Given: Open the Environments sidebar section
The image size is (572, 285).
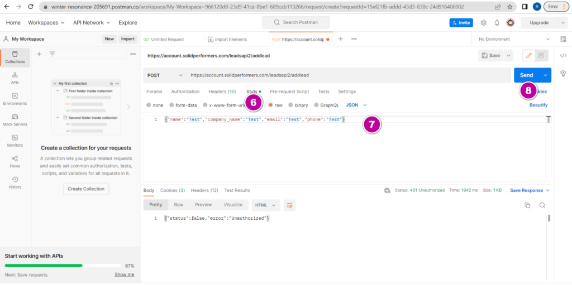Looking at the screenshot, I should click(x=15, y=99).
